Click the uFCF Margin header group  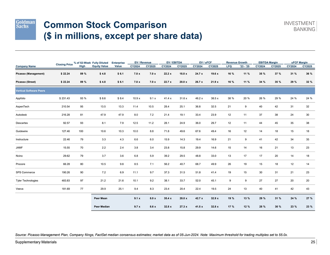(299, 62)
